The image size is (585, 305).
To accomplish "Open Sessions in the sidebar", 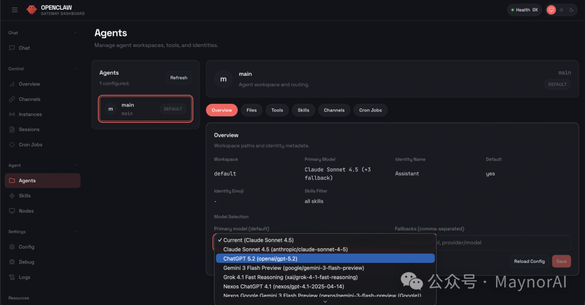I will (x=43, y=130).
